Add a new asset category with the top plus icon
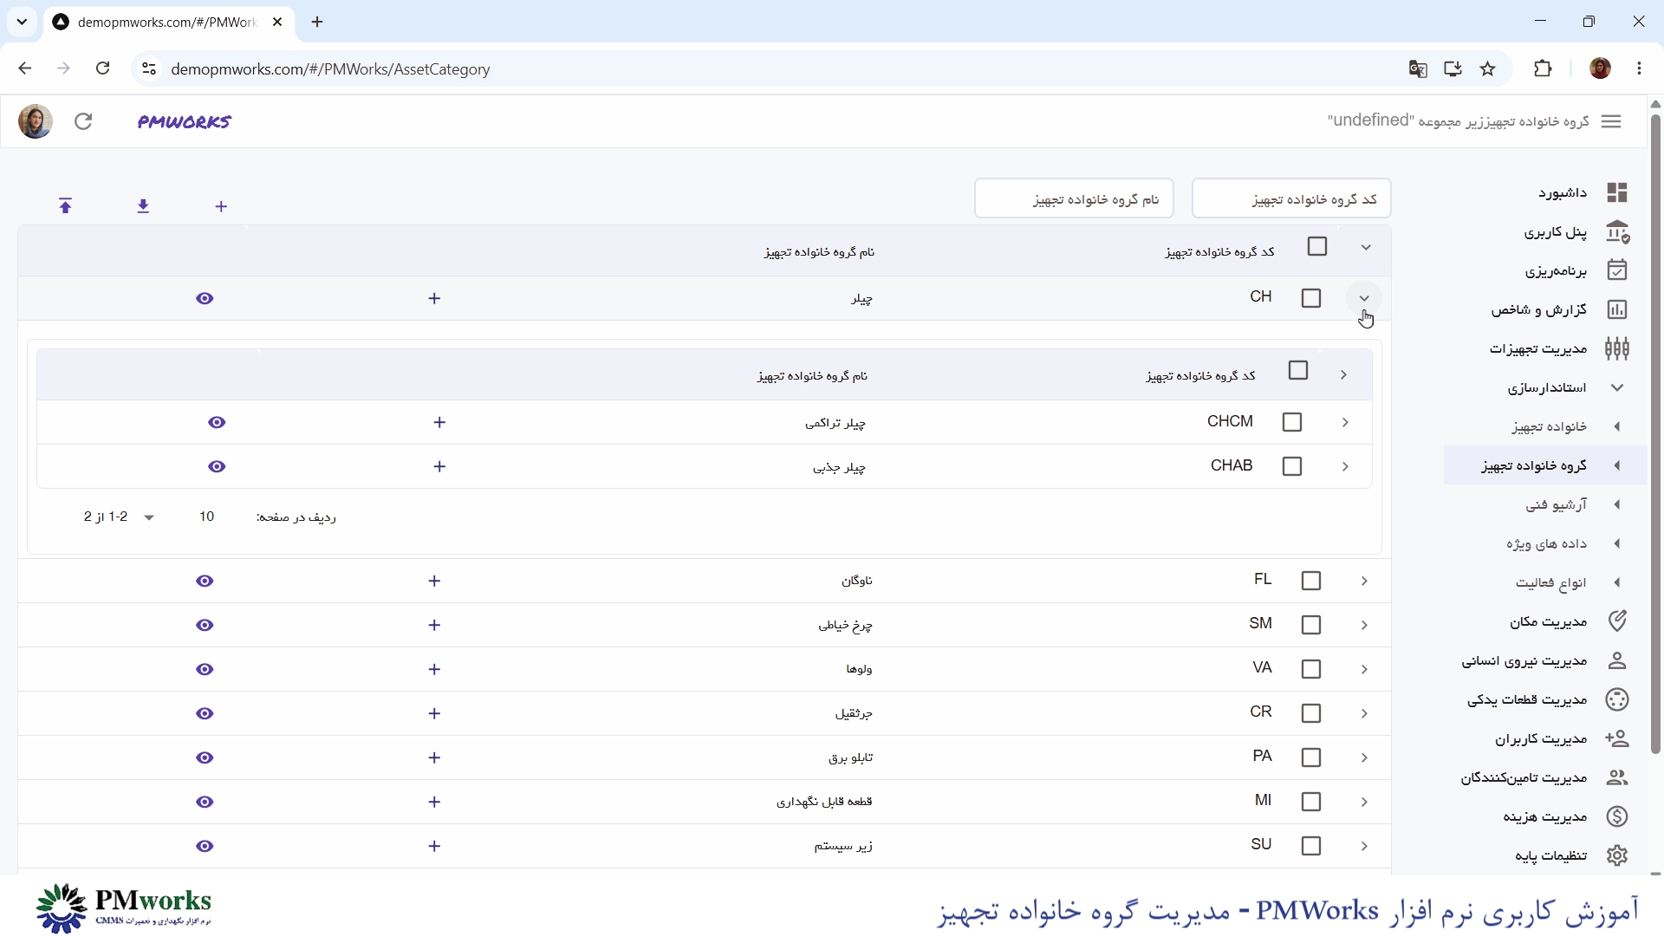The height and width of the screenshot is (936, 1664). (221, 206)
